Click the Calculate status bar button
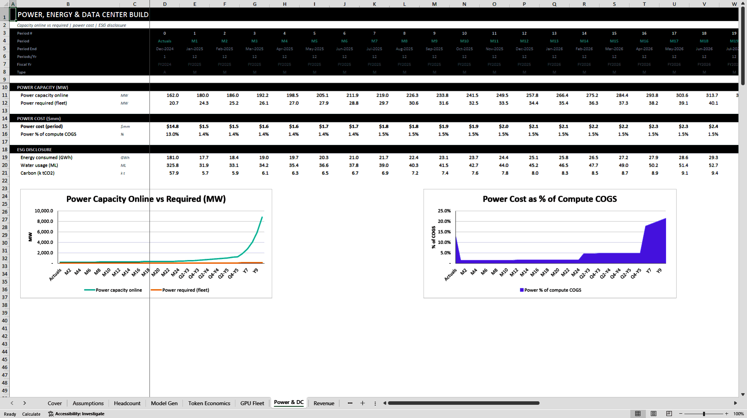 (x=31, y=414)
